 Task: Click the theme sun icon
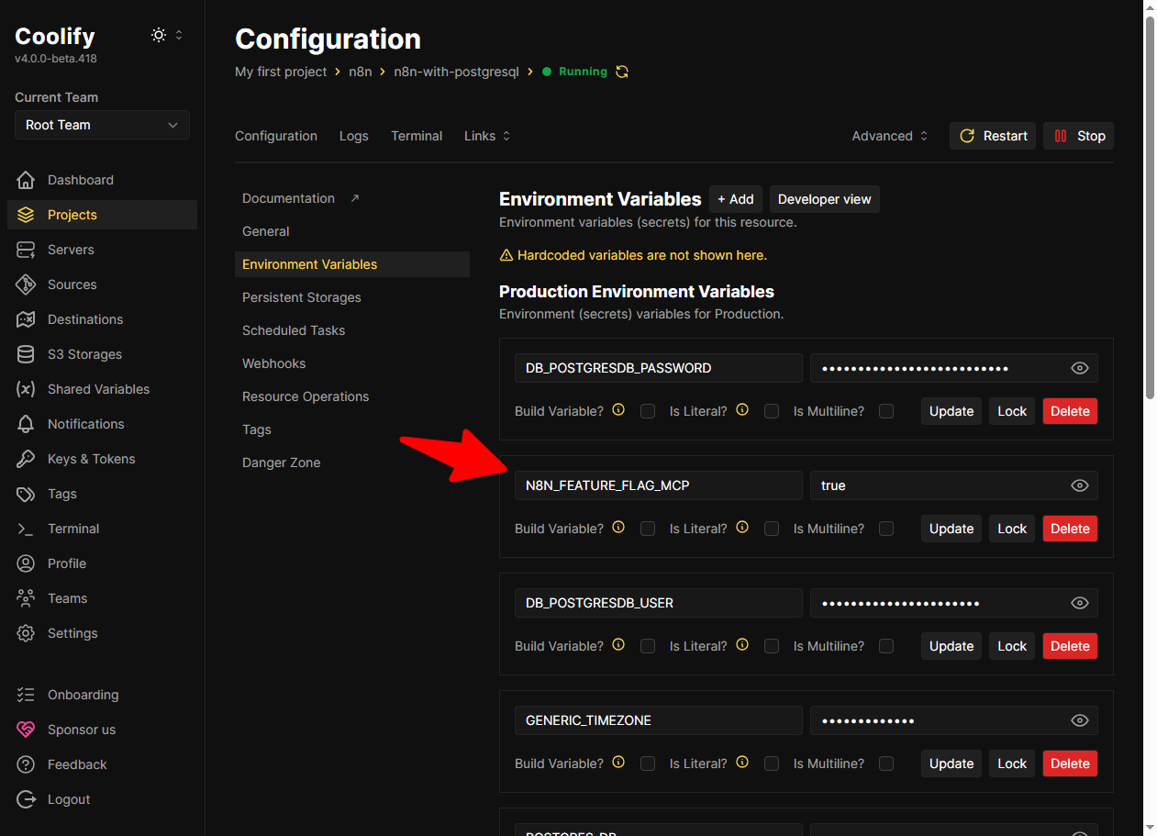click(x=159, y=35)
